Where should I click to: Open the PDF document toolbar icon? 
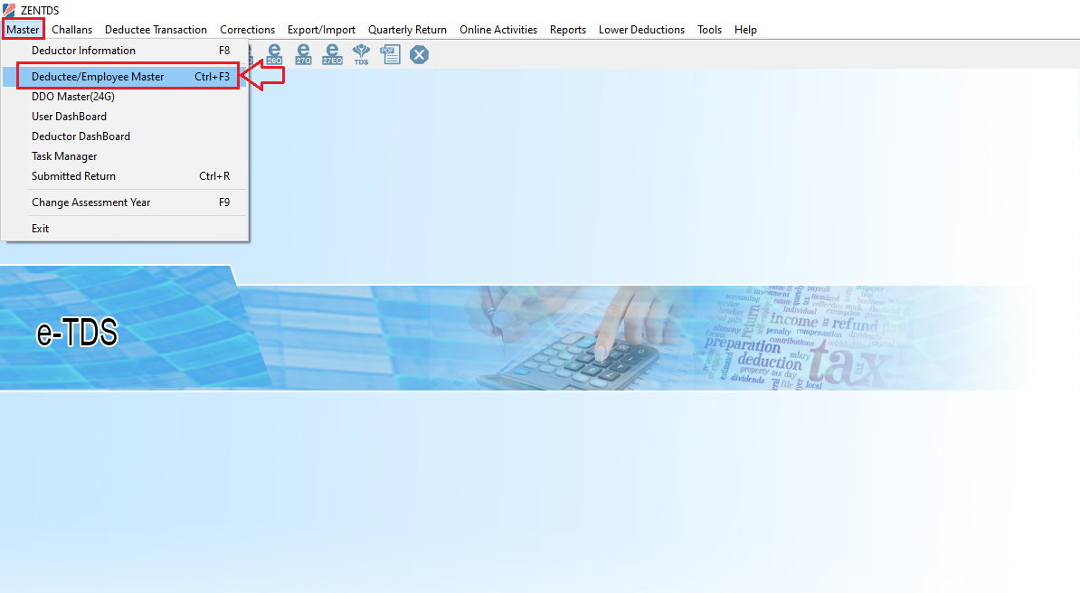(391, 54)
